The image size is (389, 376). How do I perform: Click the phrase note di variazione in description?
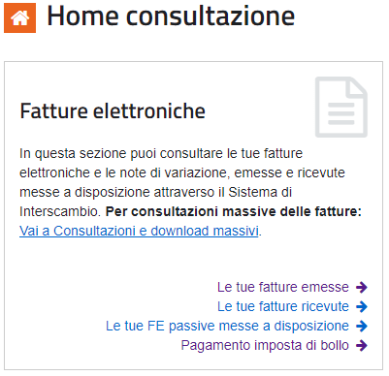[173, 172]
